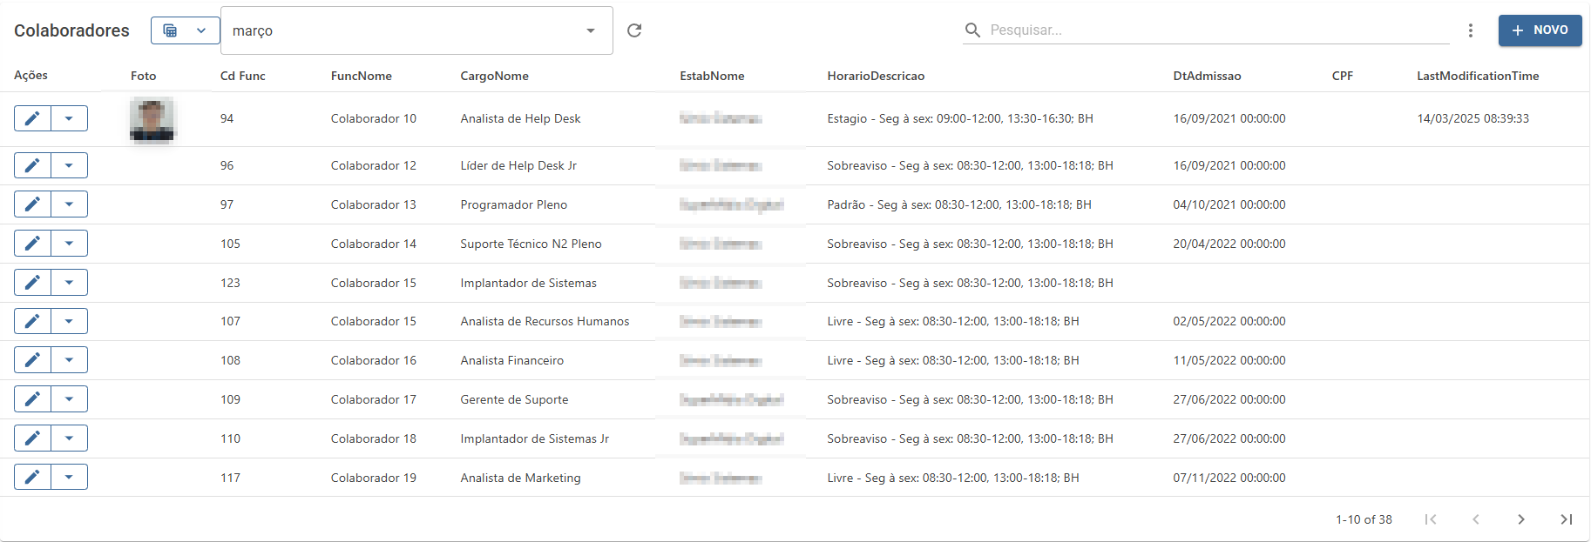Open actions dropdown for Colaborador 13

tap(69, 204)
